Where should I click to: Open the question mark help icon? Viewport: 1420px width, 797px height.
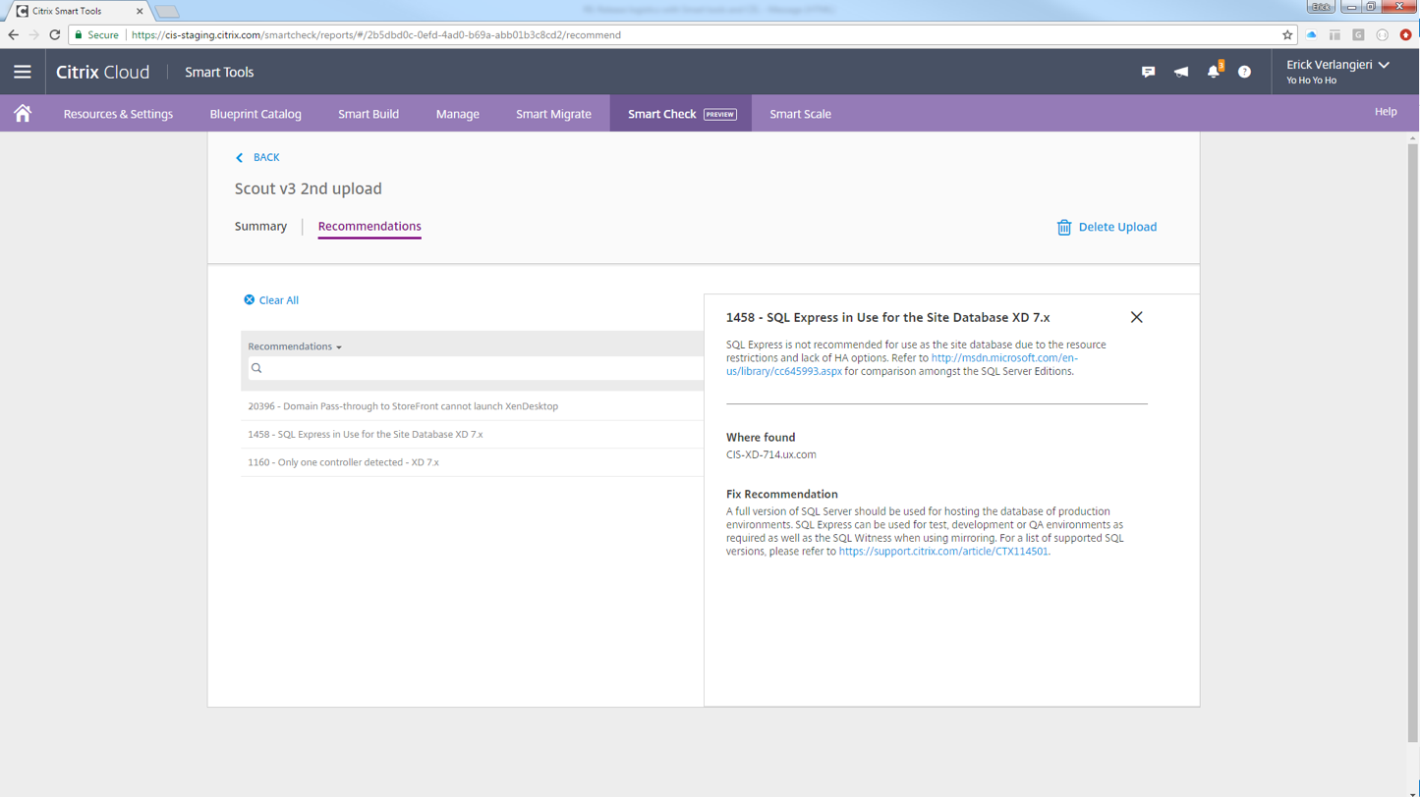tap(1245, 72)
